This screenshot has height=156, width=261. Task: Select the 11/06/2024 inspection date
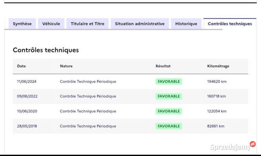pos(26,81)
